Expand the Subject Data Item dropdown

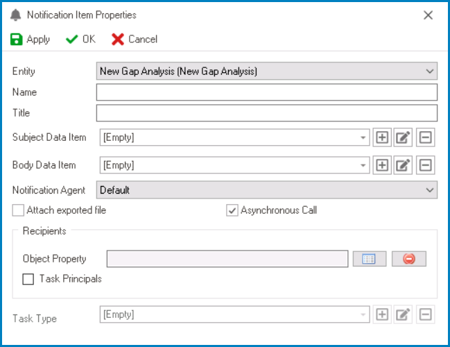363,137
